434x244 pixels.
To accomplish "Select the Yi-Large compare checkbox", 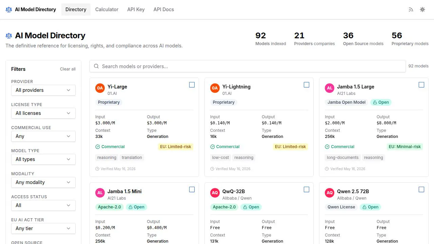I will [192, 85].
